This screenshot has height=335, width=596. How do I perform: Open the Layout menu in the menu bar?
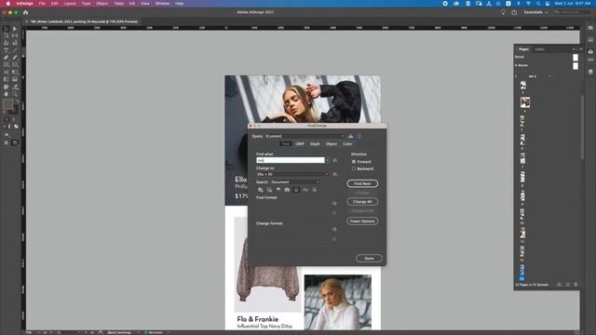pos(70,4)
